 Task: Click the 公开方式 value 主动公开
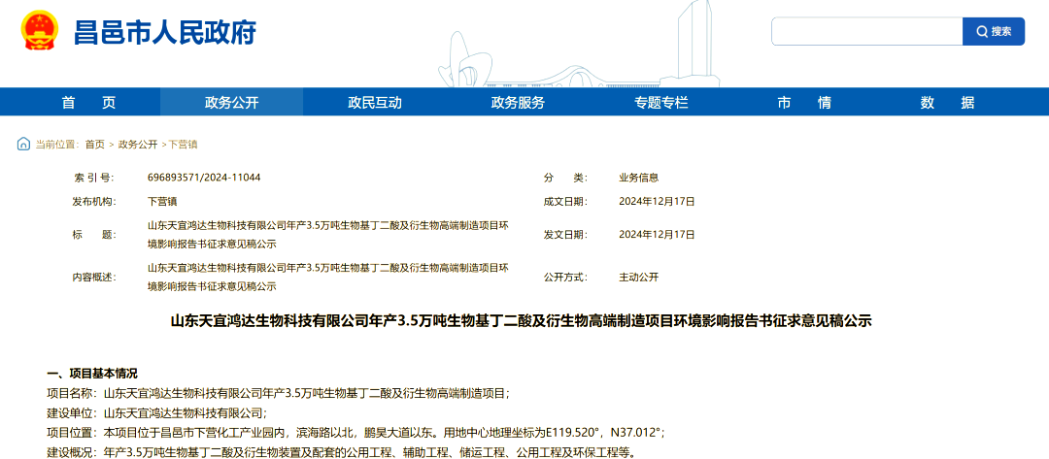click(639, 278)
